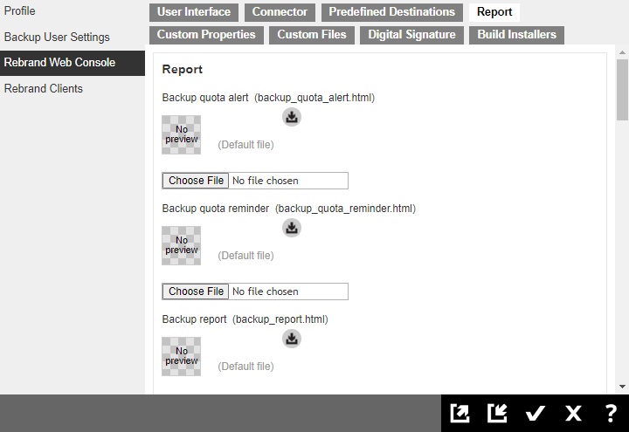Select Rebrand Web Console in sidebar
629x432 pixels.
coord(73,63)
